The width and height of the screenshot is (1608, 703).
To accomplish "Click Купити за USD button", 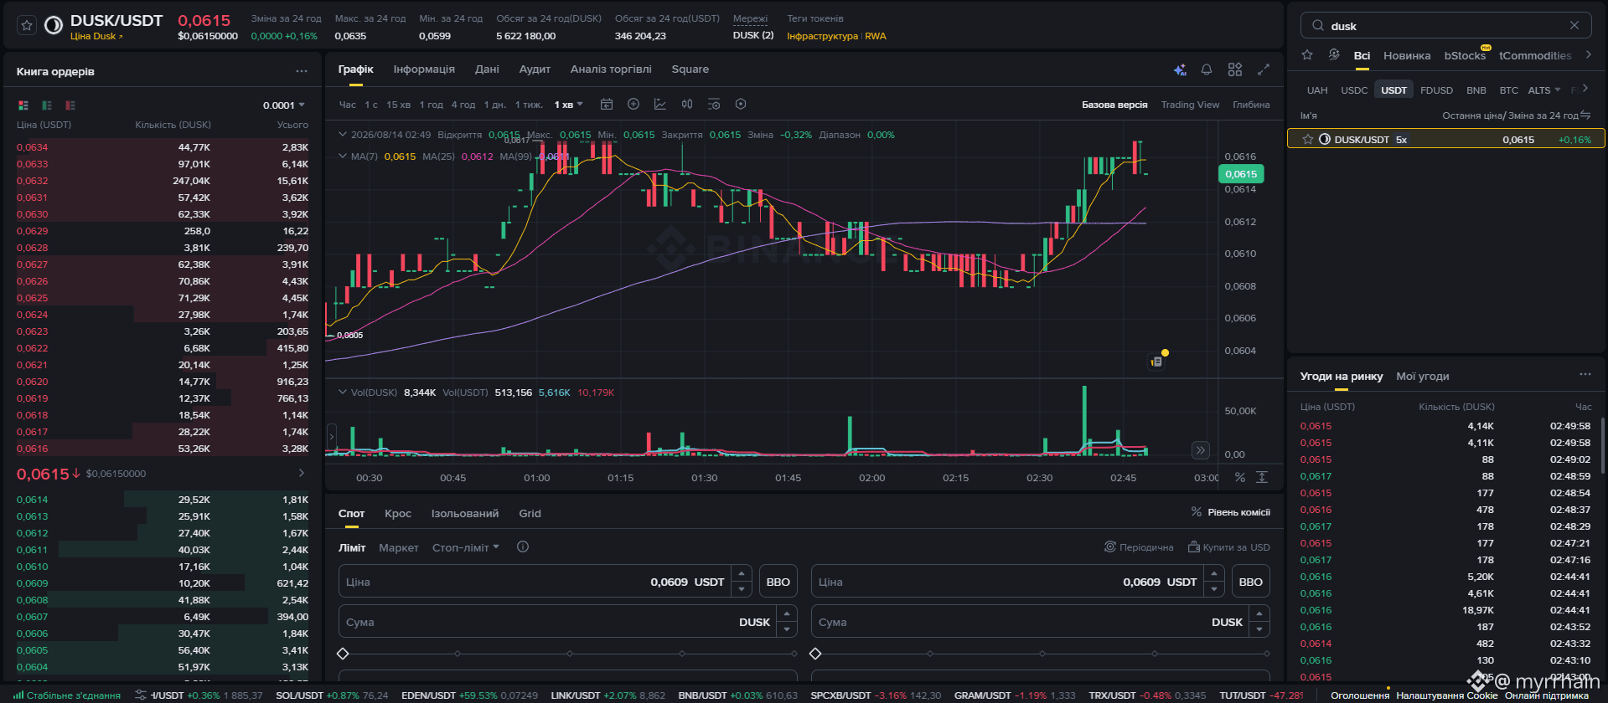I will tap(1229, 547).
